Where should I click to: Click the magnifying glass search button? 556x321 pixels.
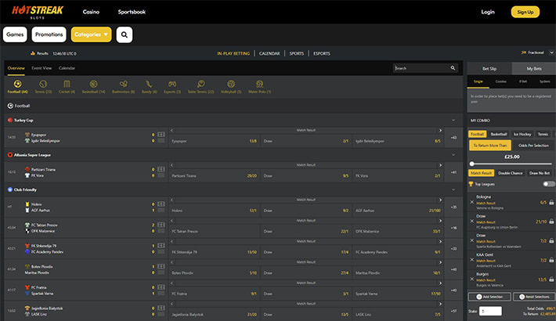[x=125, y=34]
